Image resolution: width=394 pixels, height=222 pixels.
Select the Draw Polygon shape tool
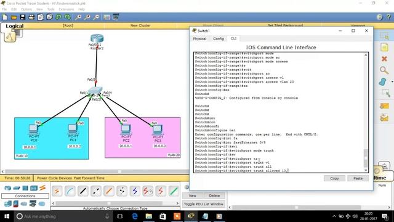click(383, 82)
